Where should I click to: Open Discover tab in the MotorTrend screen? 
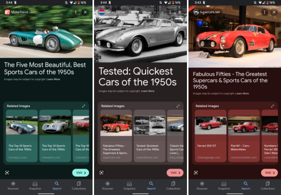pyautogui.click(x=13, y=185)
